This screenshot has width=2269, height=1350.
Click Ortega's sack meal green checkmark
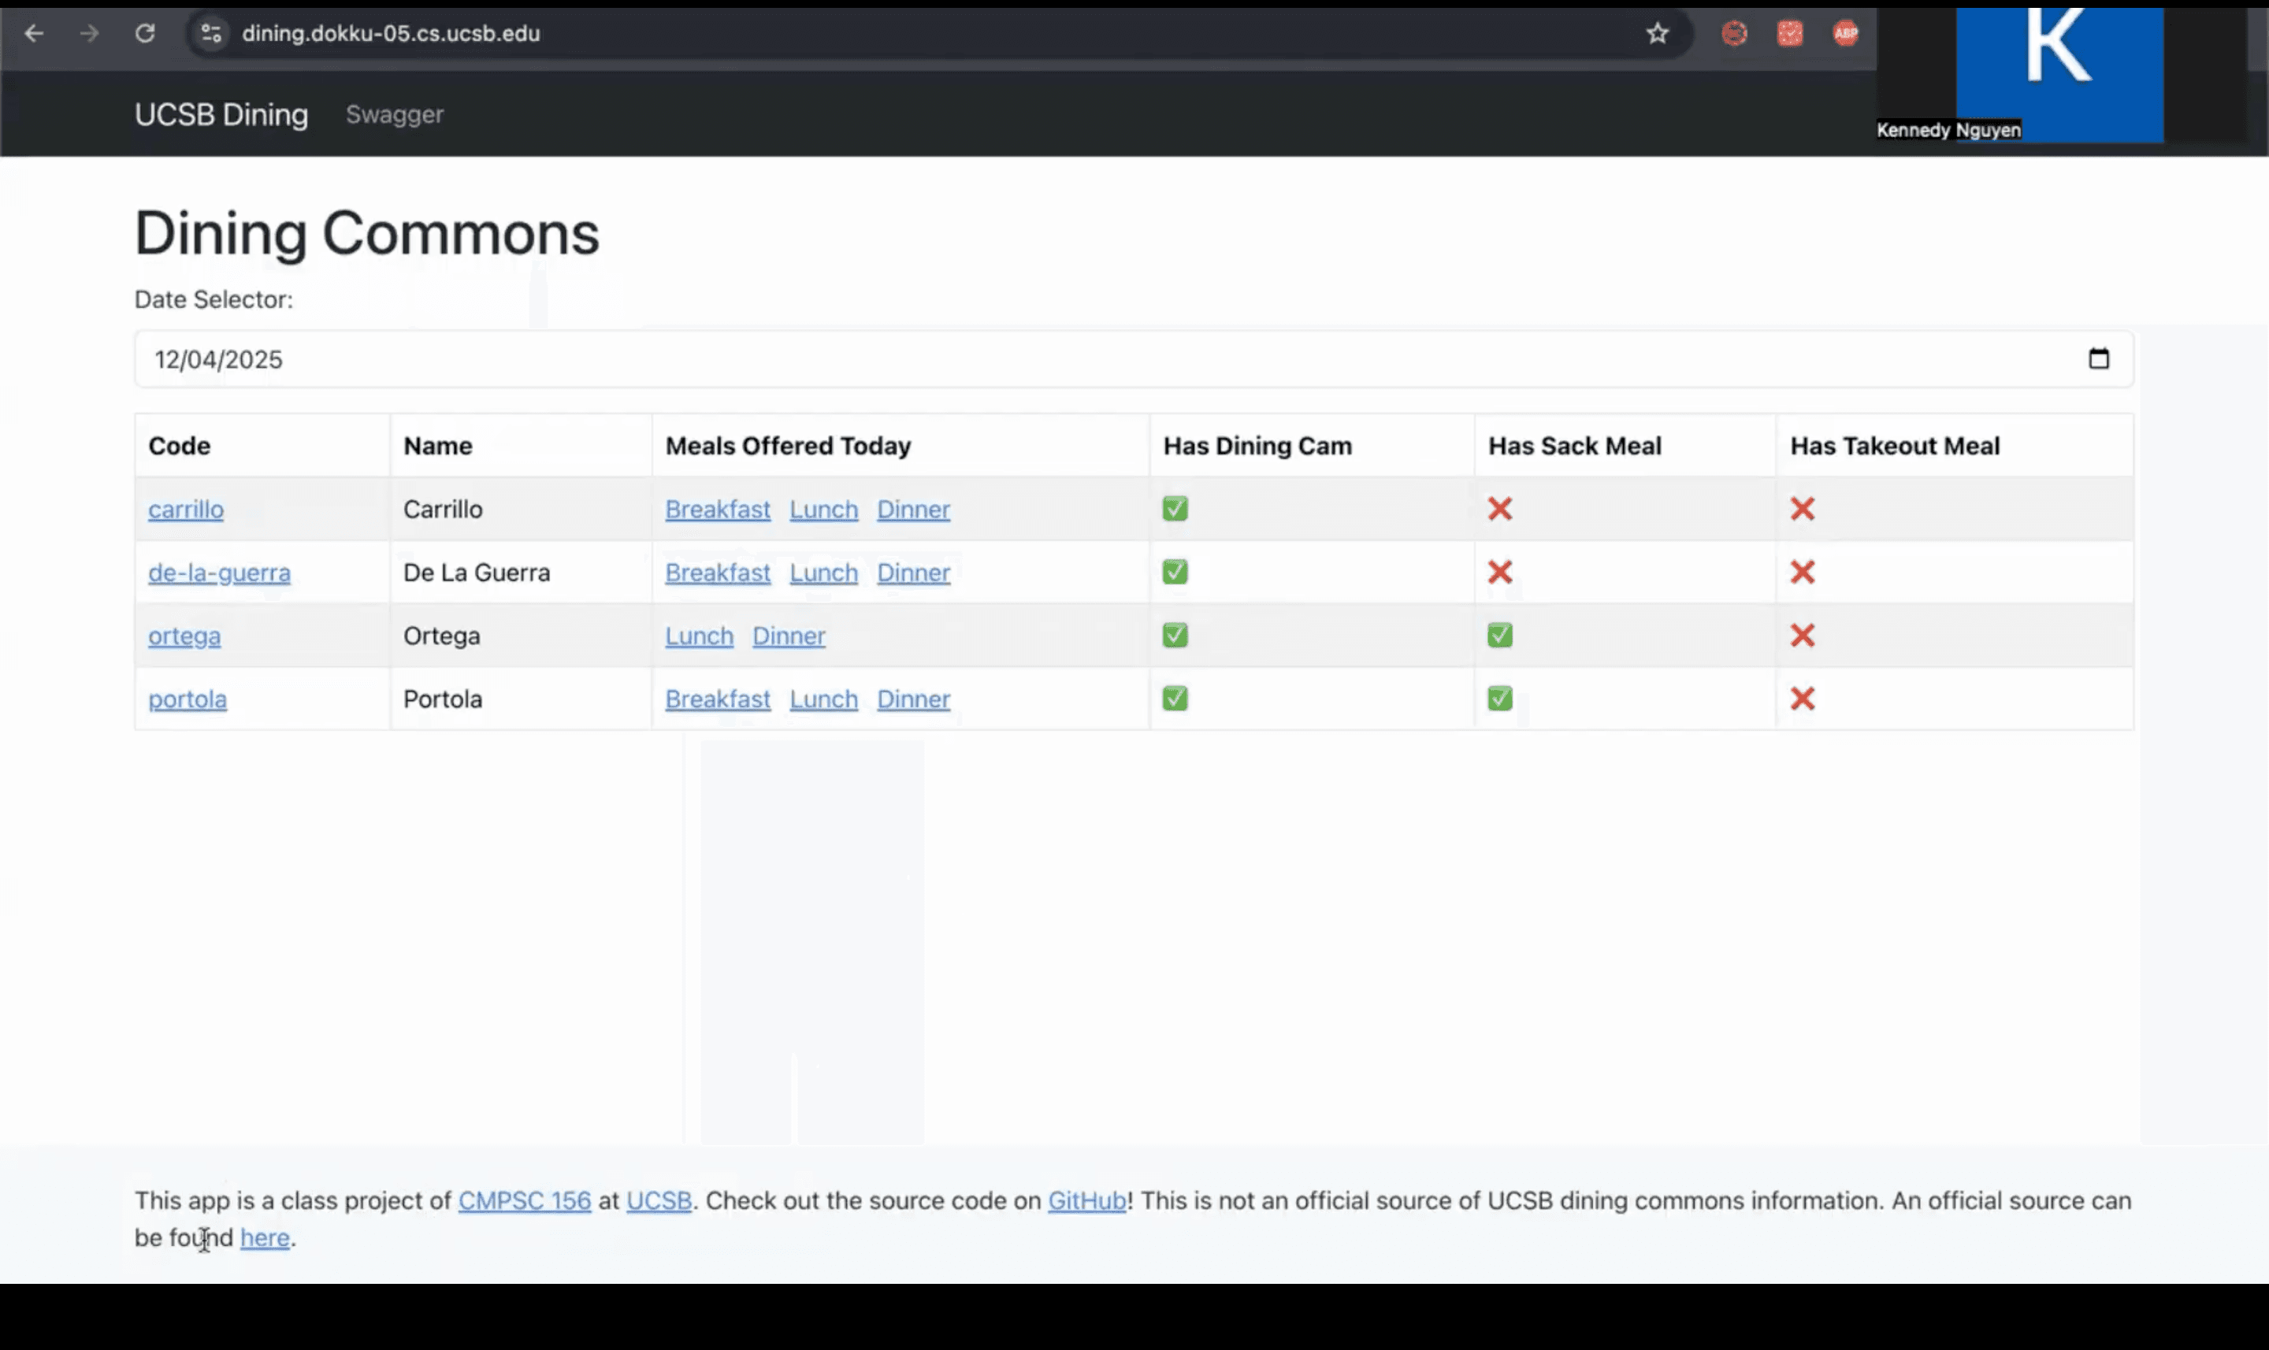coord(1499,635)
